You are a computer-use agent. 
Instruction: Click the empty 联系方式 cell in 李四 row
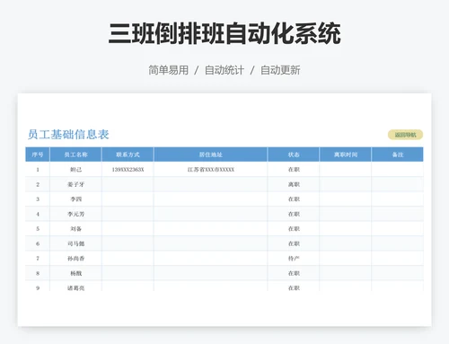click(128, 199)
